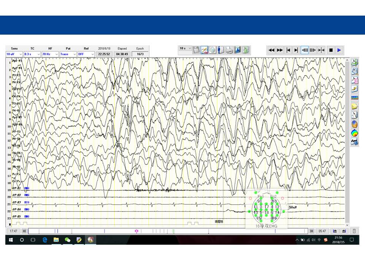This screenshot has height=274, width=365.
Task: Click the speaker volume tray icon
Action: coord(314,240)
